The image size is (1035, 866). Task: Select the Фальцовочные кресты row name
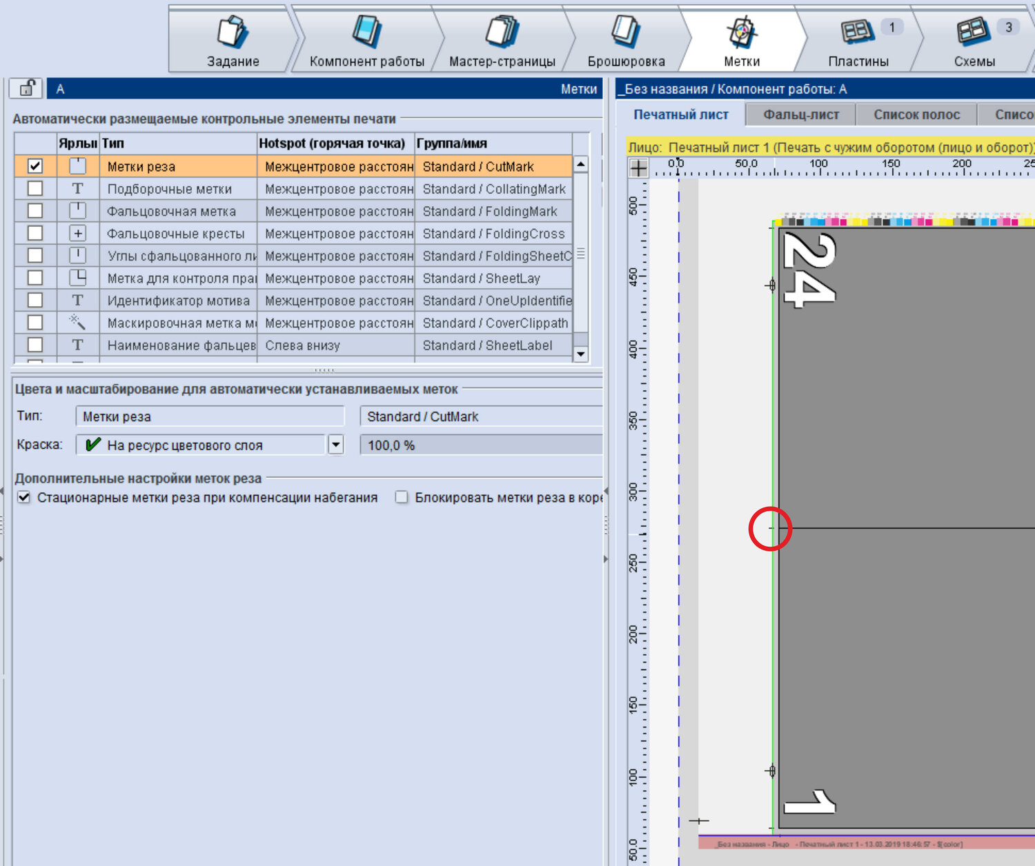176,234
